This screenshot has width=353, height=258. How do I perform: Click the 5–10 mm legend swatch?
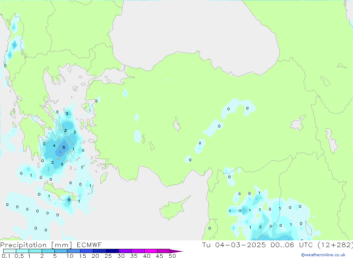tap(61, 251)
